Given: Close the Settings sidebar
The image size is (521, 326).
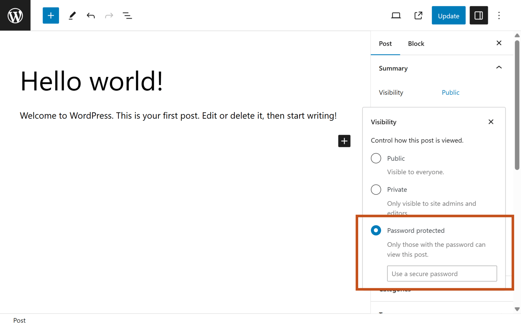Looking at the screenshot, I should [x=499, y=43].
